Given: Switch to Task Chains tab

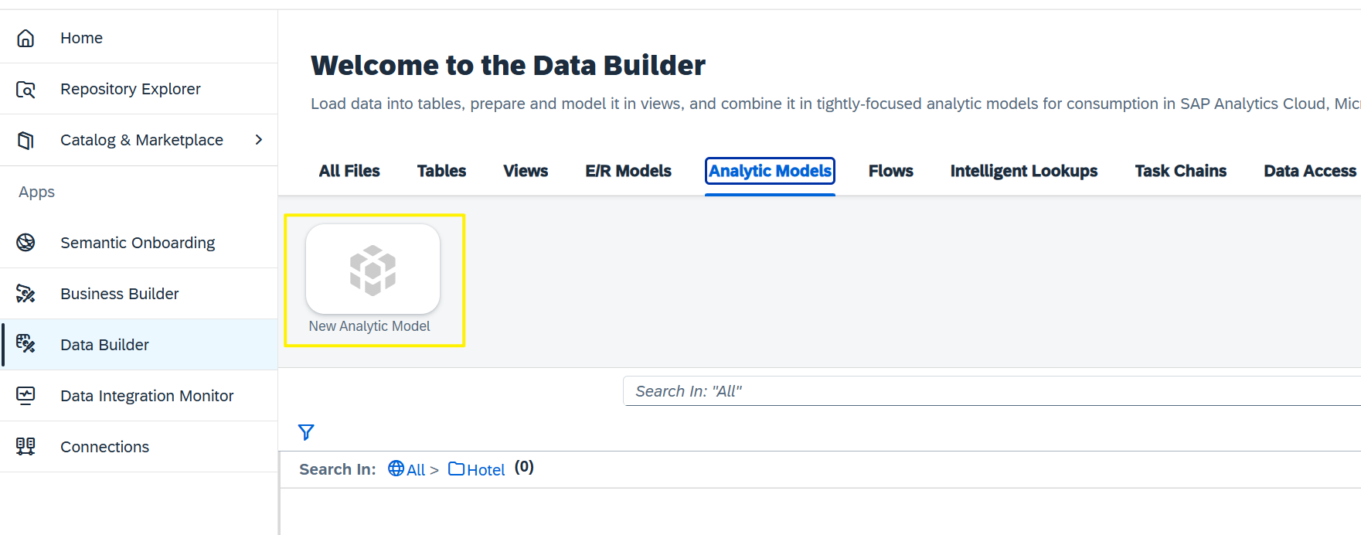Looking at the screenshot, I should [1180, 171].
